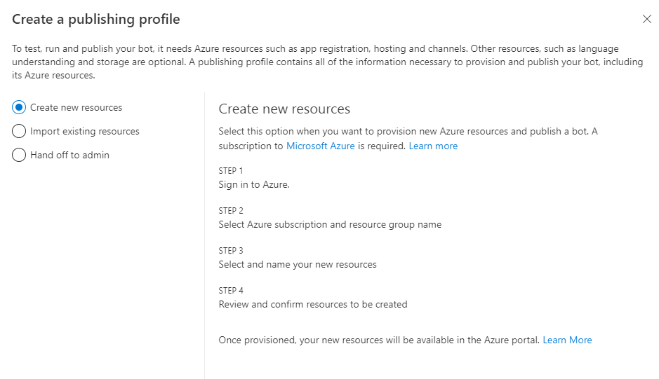This screenshot has width=659, height=379.
Task: Click the Create a publishing profile title
Action: coord(96,20)
